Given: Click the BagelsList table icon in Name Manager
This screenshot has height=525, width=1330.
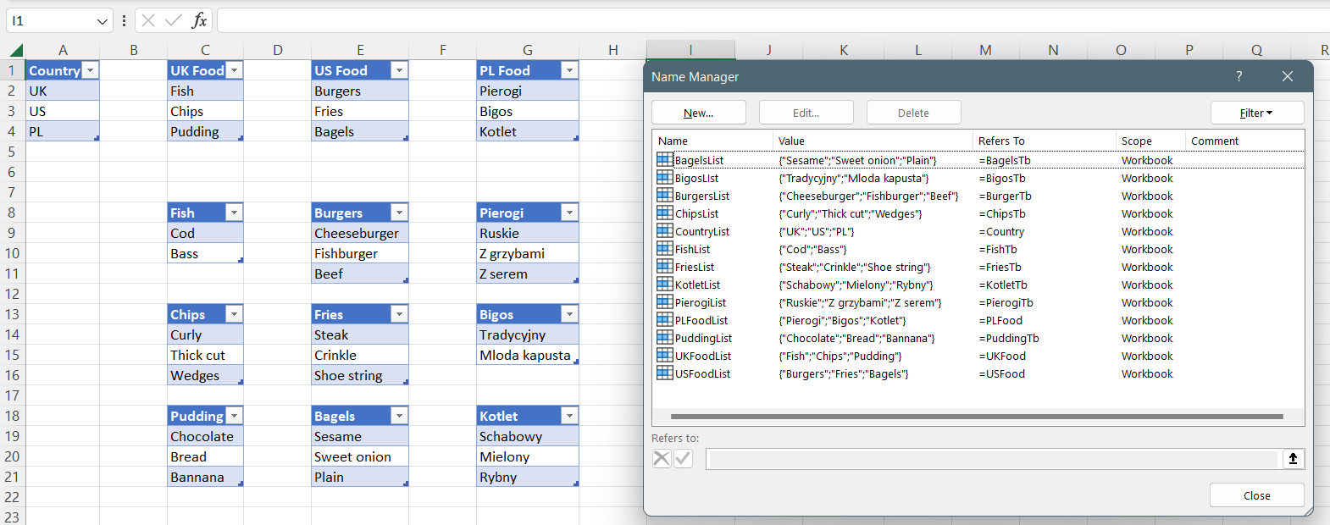Looking at the screenshot, I should [665, 159].
